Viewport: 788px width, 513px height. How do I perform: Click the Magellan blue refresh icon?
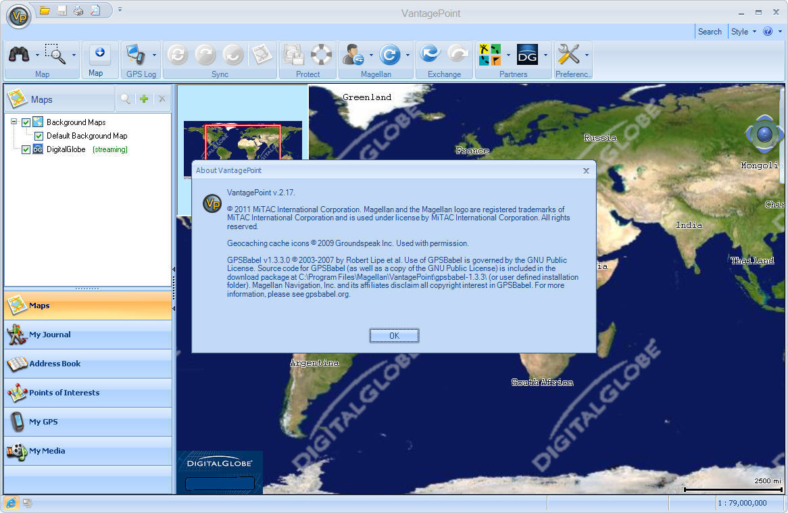pyautogui.click(x=389, y=54)
